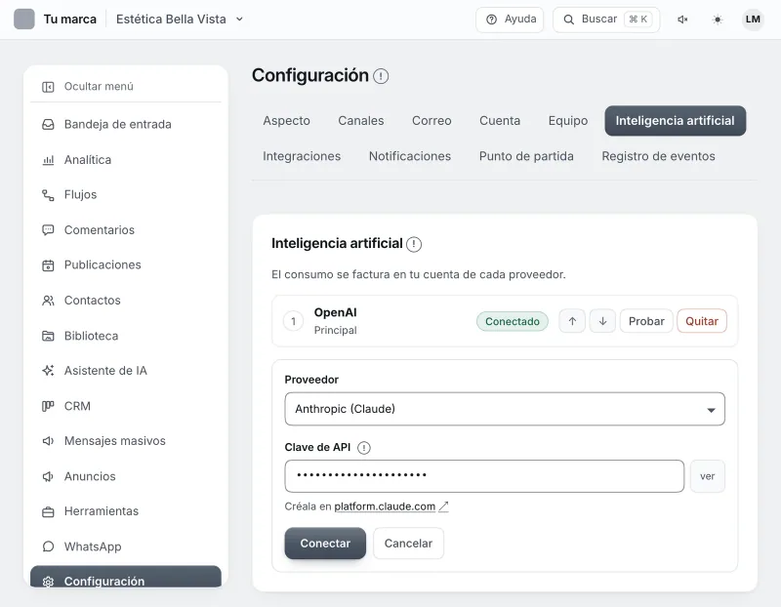Toggle the light theme sun icon
The image size is (781, 607).
tap(718, 20)
